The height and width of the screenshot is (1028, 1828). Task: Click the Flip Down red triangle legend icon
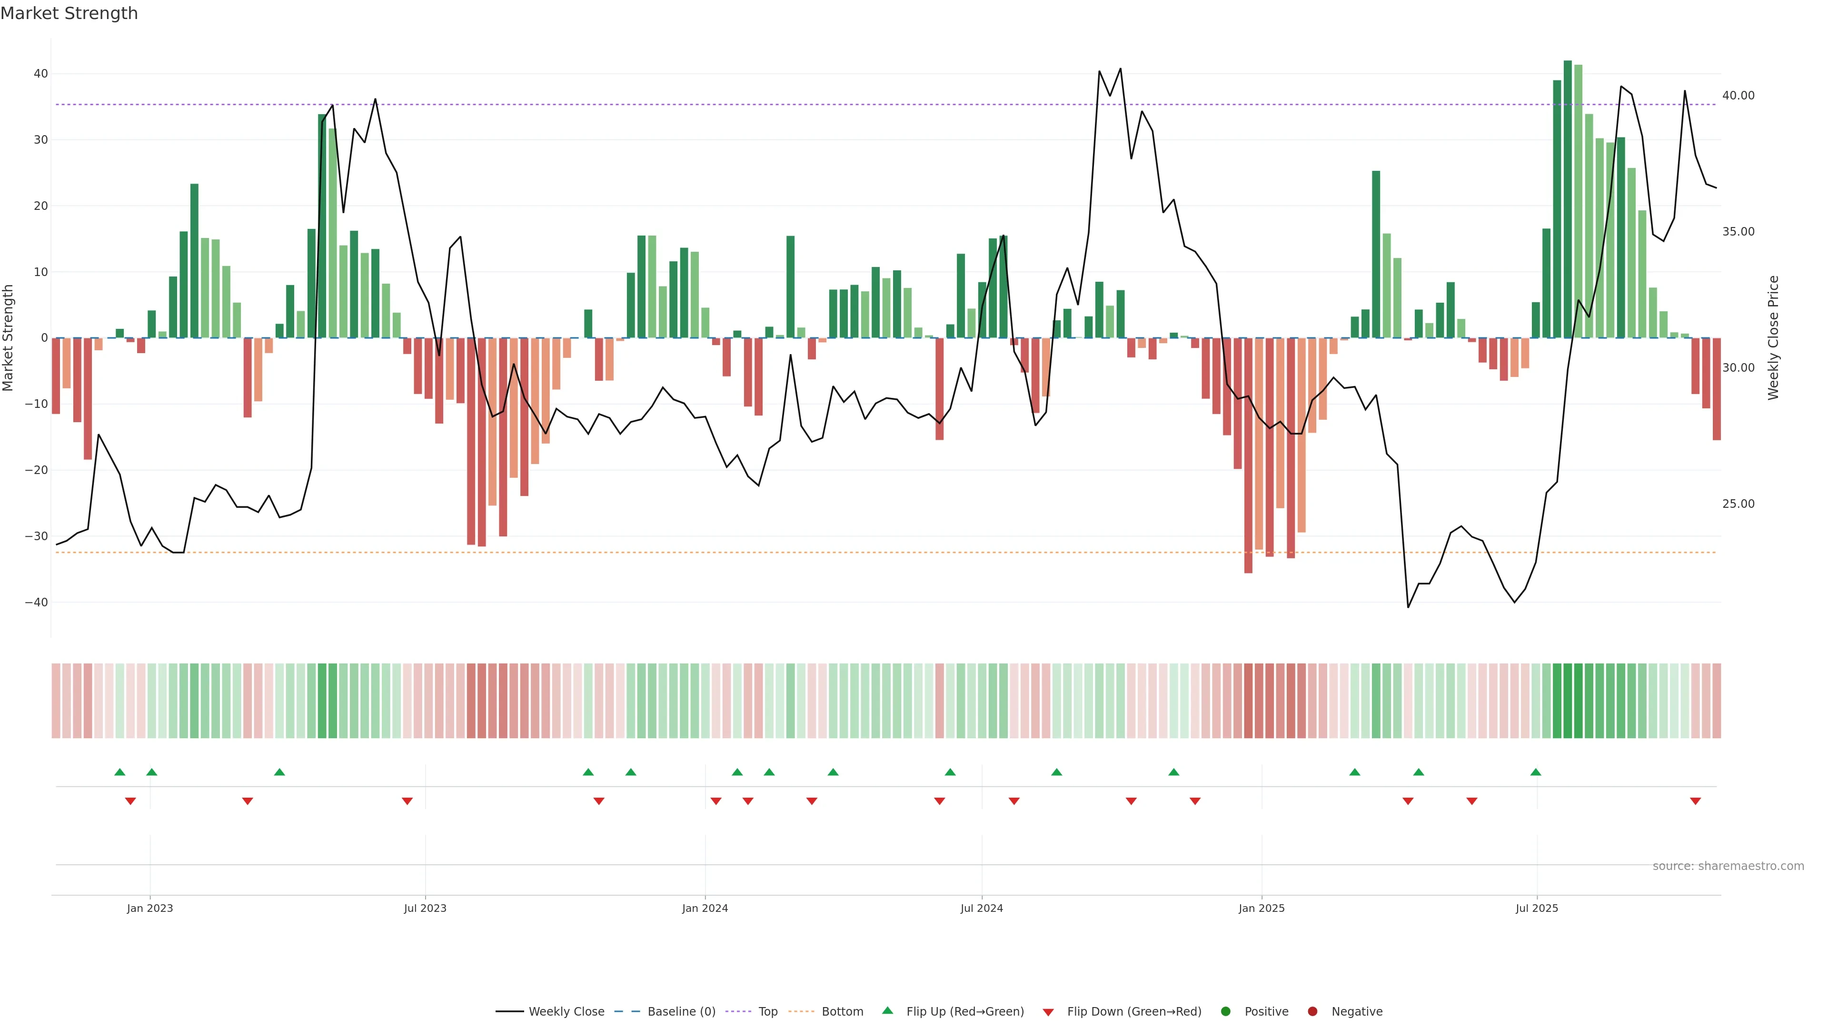(1048, 1012)
